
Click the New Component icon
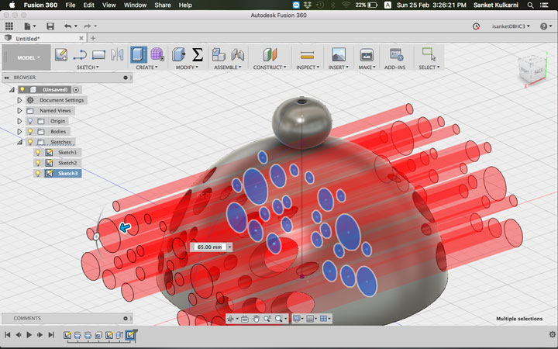pyautogui.click(x=219, y=54)
